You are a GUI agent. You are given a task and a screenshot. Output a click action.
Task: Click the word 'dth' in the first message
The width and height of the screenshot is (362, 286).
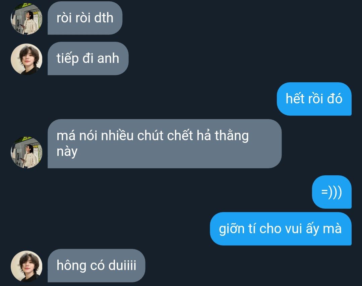point(104,18)
